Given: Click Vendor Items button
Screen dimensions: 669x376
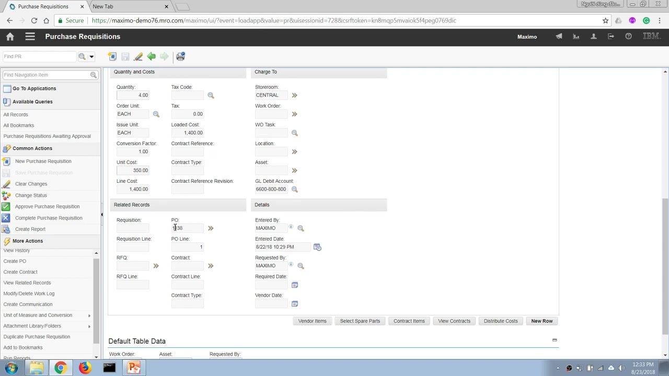Looking at the screenshot, I should pyautogui.click(x=313, y=321).
